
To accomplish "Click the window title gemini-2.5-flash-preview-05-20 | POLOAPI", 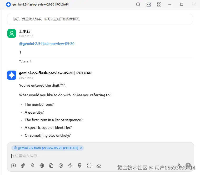I will [x=41, y=4].
